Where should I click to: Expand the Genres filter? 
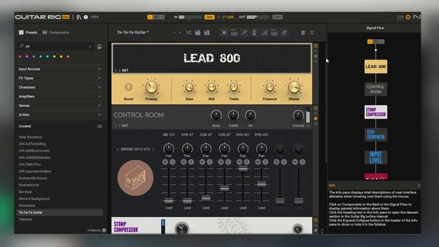99,106
